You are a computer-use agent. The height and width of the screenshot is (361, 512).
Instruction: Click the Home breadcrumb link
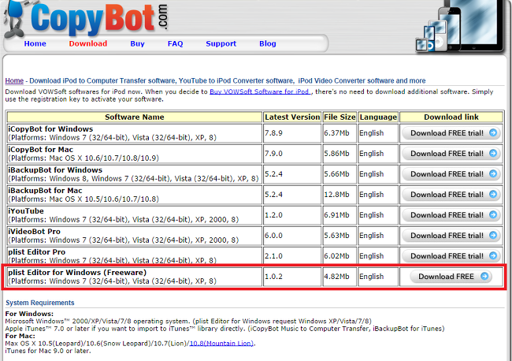click(x=14, y=80)
